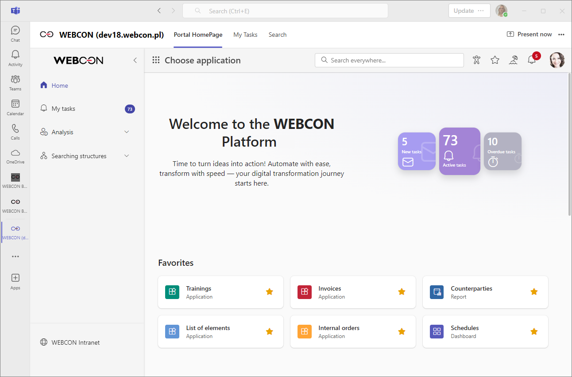Open the 10 Overdue tasks tile
Viewport: 572px width, 377px height.
click(502, 152)
